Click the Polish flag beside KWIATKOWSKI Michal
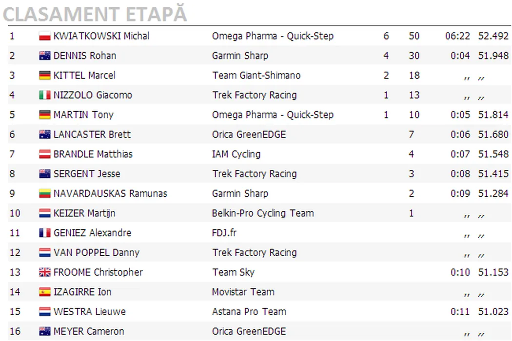This screenshot has width=512, height=341. pyautogui.click(x=45, y=36)
